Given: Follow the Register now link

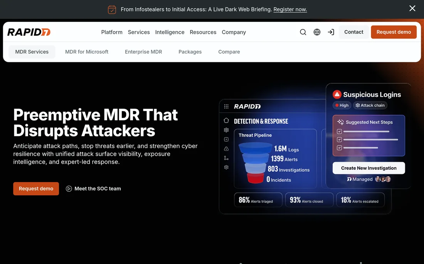Looking at the screenshot, I should [x=290, y=10].
